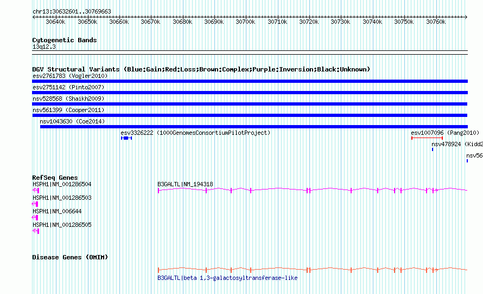Click the 13q12.3 band label
This screenshot has height=294, width=483.
pos(44,47)
